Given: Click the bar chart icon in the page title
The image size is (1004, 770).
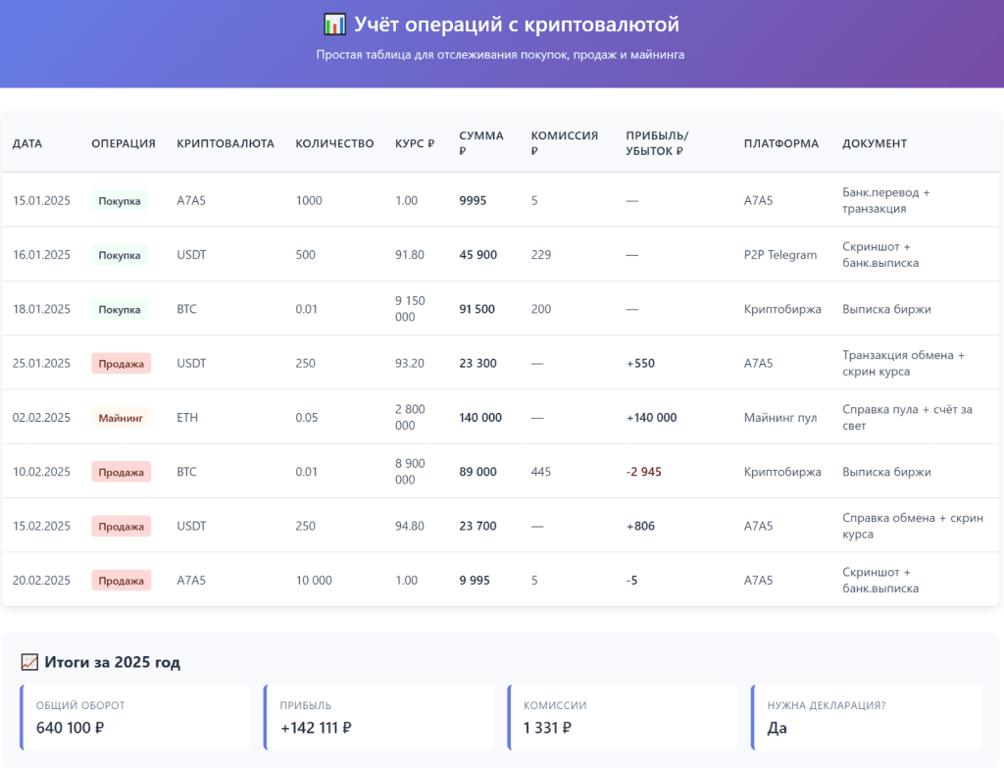Looking at the screenshot, I should click(333, 25).
